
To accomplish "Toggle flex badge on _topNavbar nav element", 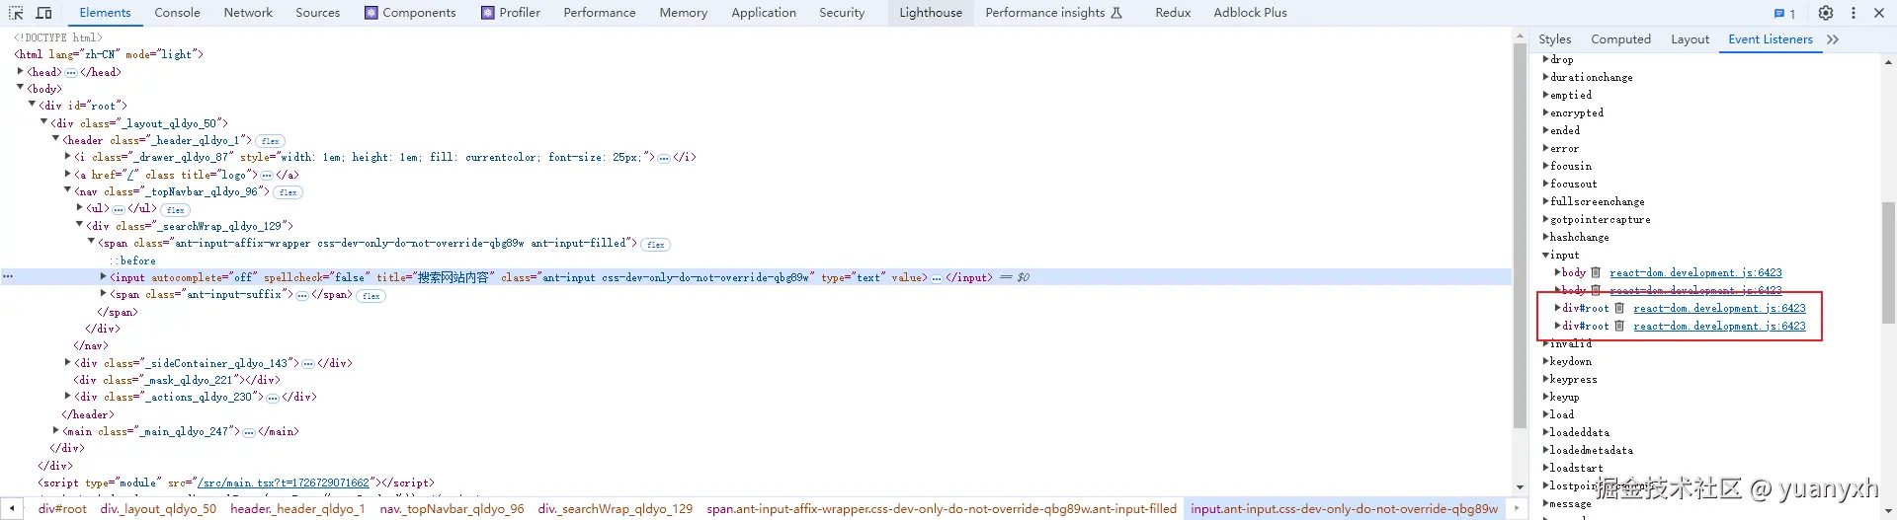I will 289,192.
